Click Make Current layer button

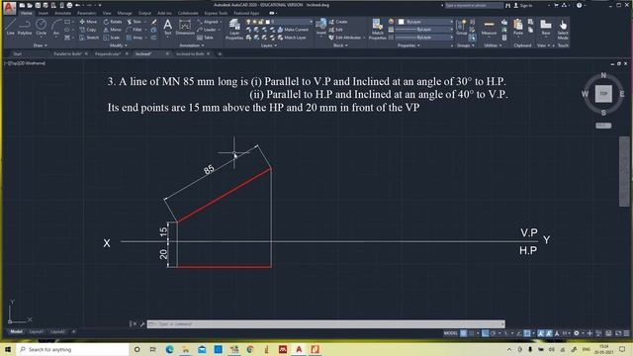click(x=293, y=30)
